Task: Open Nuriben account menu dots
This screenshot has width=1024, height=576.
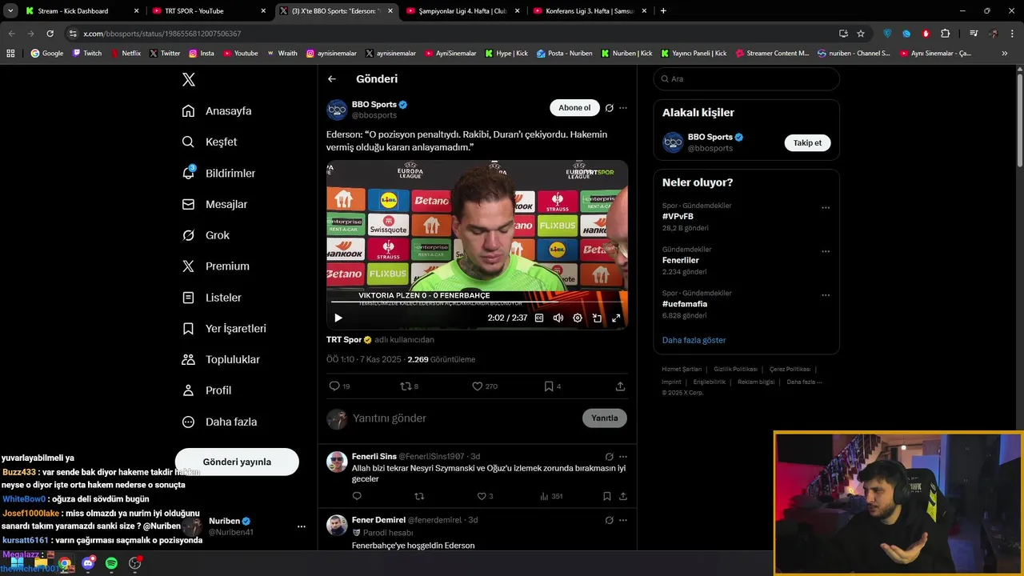Action: pyautogui.click(x=302, y=526)
